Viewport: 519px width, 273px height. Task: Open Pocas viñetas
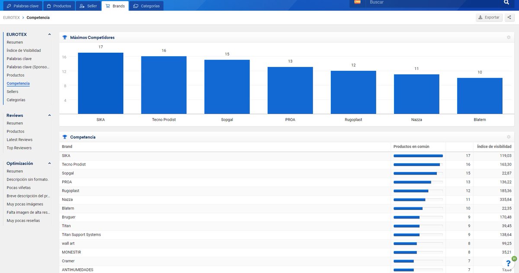(19, 187)
